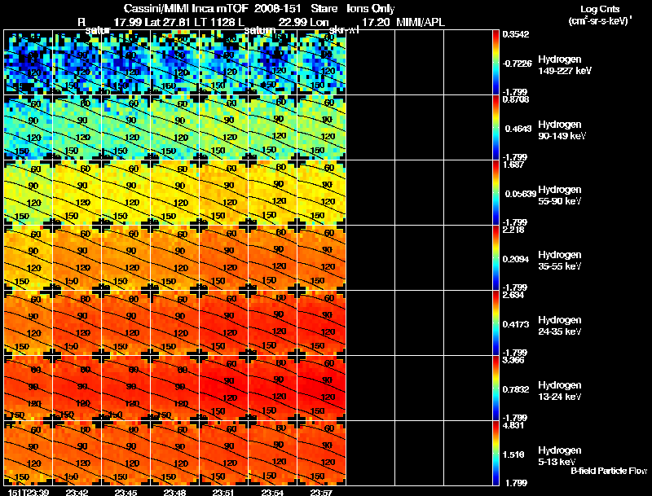The width and height of the screenshot is (652, 496).
Task: Select the 'Hydrogen 55-90 keV' label
Action: point(560,195)
